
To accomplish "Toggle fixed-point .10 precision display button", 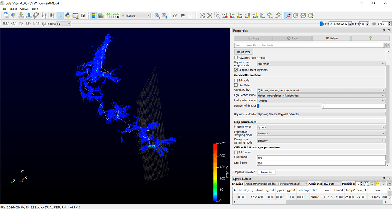I will [366, 184].
